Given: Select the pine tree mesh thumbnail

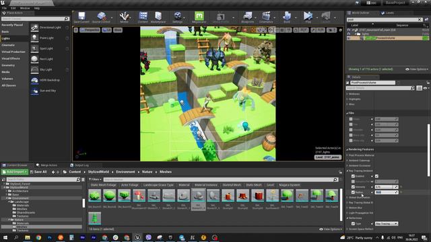Looking at the screenshot, I should tap(94, 218).
